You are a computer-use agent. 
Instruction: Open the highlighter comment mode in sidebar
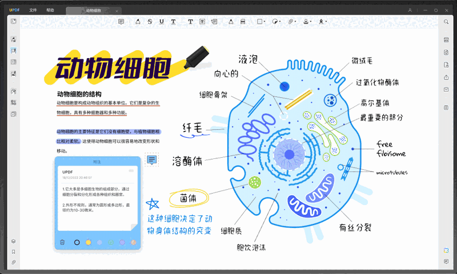[13, 39]
